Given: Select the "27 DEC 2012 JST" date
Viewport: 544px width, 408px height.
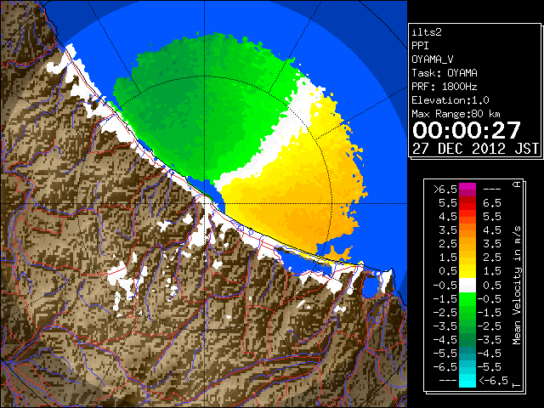Looking at the screenshot, I should click(x=475, y=149).
